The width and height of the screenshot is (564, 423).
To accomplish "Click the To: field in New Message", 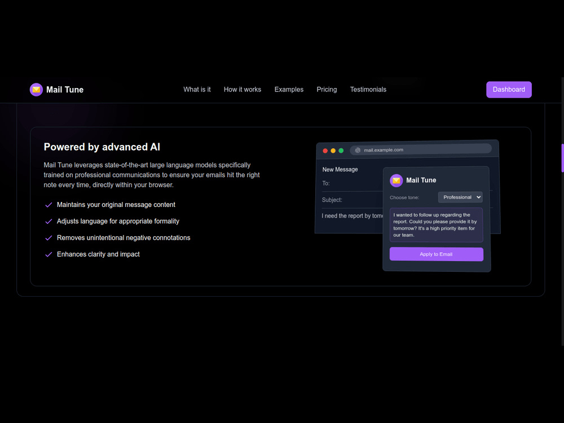I will point(352,183).
